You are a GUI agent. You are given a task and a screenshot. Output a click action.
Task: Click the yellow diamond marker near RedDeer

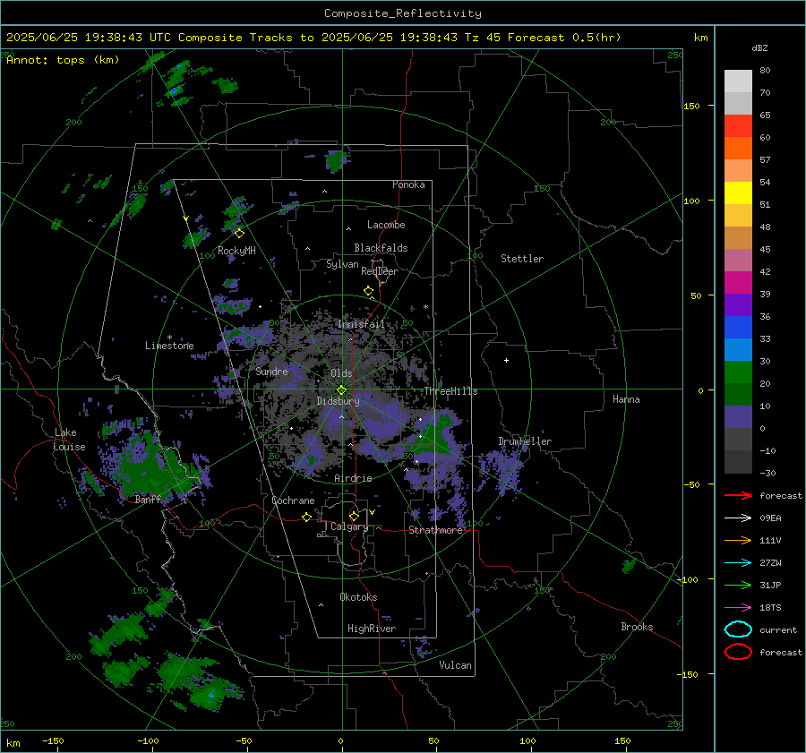[369, 291]
